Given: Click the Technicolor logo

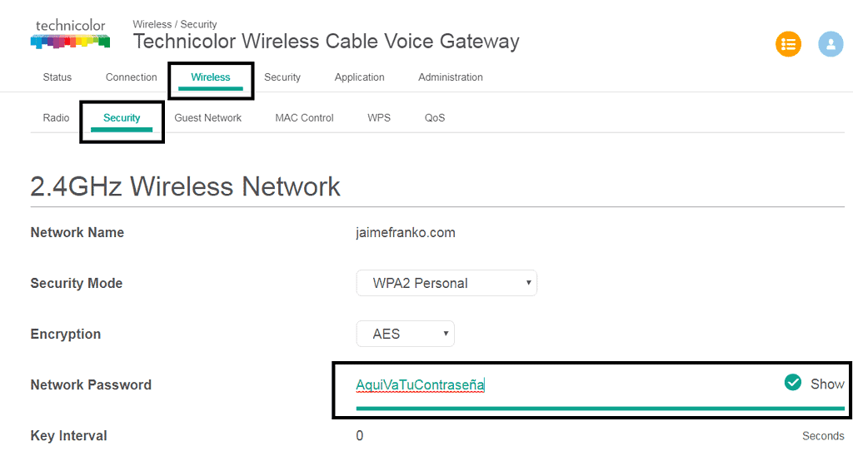Looking at the screenshot, I should (x=70, y=33).
